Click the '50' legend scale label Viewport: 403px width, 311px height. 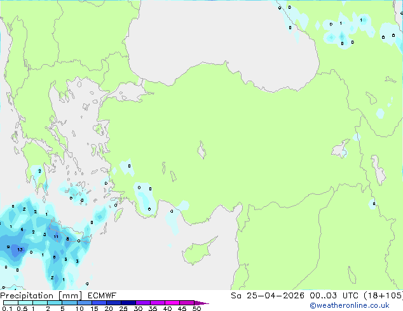pos(196,308)
